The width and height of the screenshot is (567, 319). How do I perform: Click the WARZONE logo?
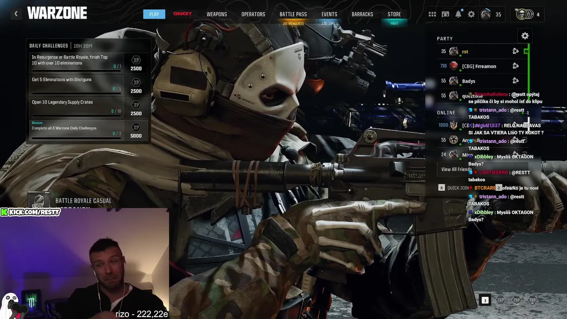[57, 13]
